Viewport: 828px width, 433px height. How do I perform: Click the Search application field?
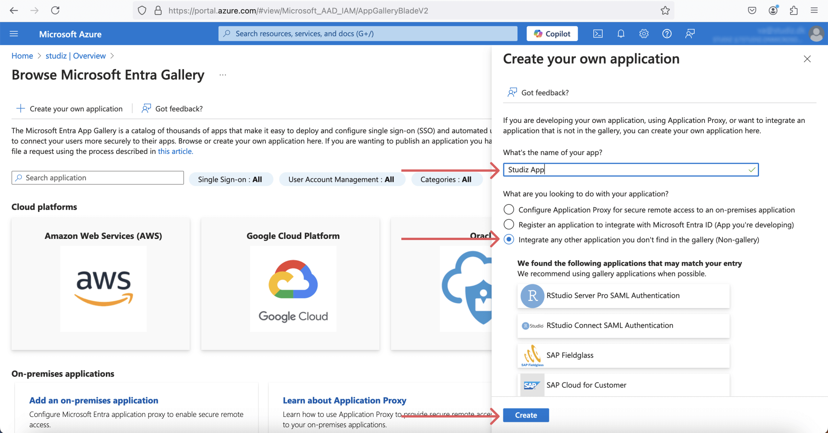click(x=98, y=178)
